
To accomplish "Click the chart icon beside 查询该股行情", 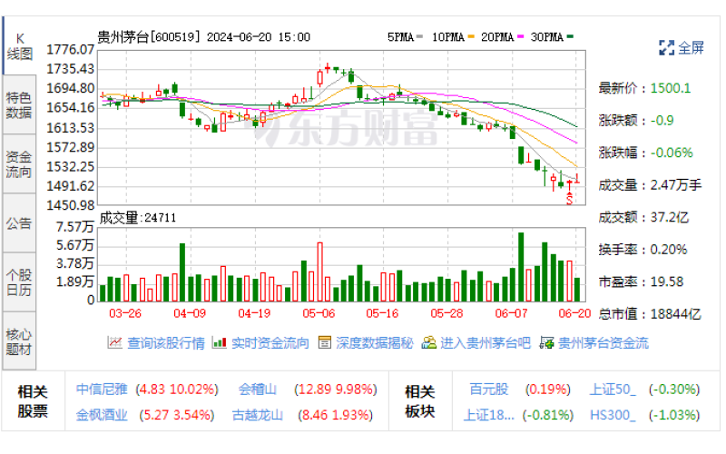I will 114,343.
